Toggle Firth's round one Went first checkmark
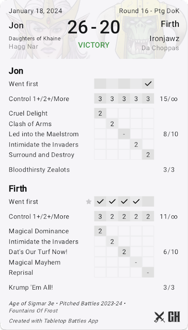The width and height of the screenshot is (188, 330). 100,202
